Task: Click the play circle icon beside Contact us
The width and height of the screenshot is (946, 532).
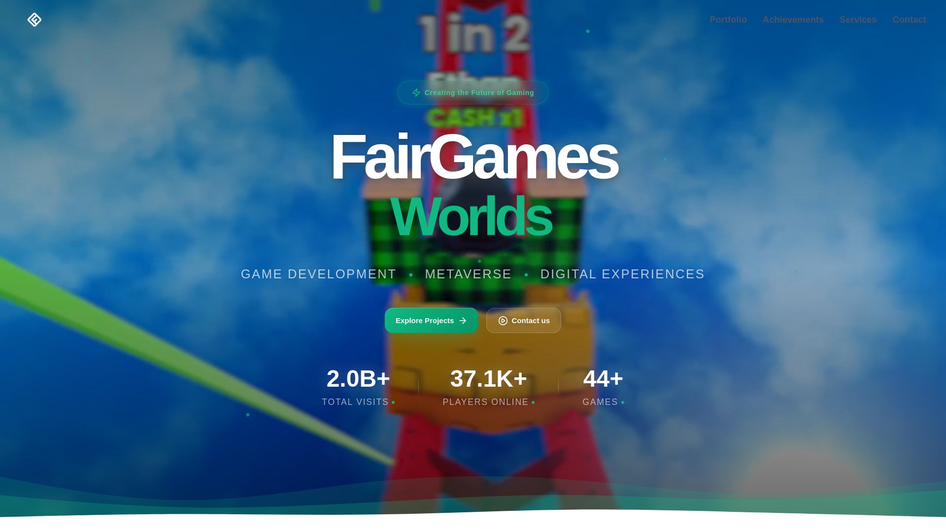Action: [503, 321]
